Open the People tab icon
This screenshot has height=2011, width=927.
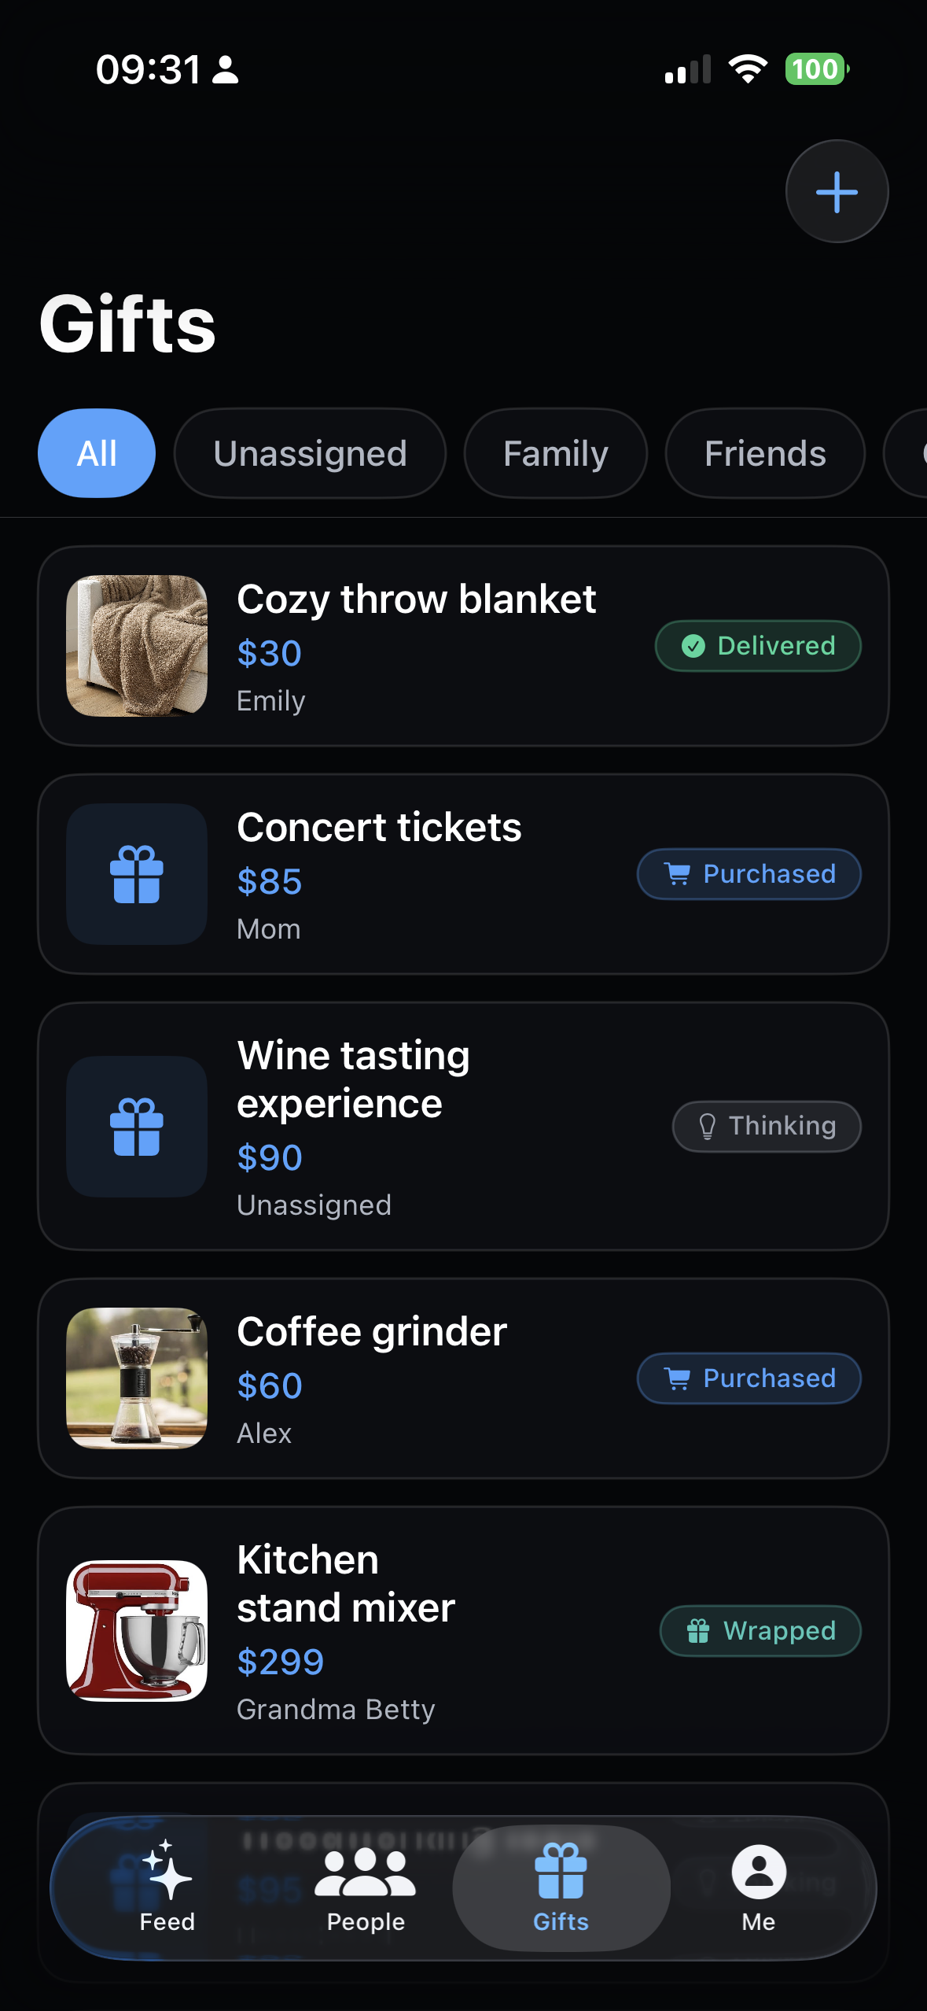[x=365, y=1872]
